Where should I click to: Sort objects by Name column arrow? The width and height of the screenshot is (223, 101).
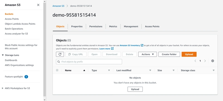(x=84, y=70)
